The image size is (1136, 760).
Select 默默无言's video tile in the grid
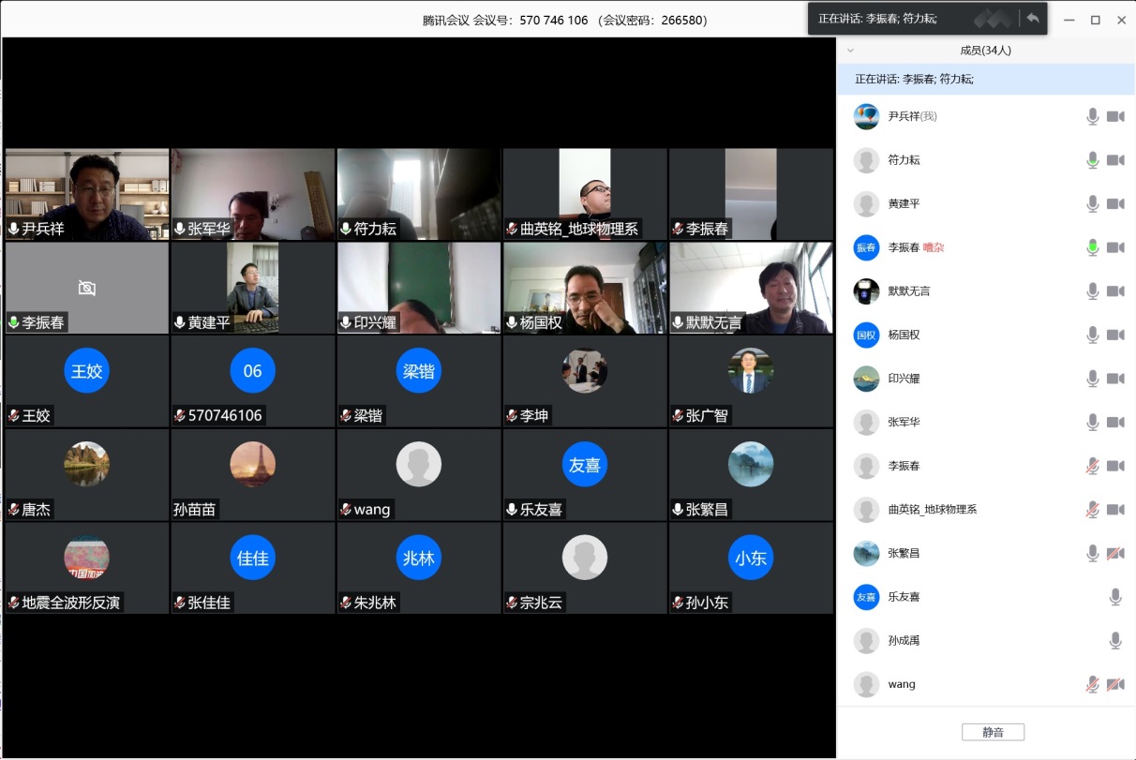[751, 288]
